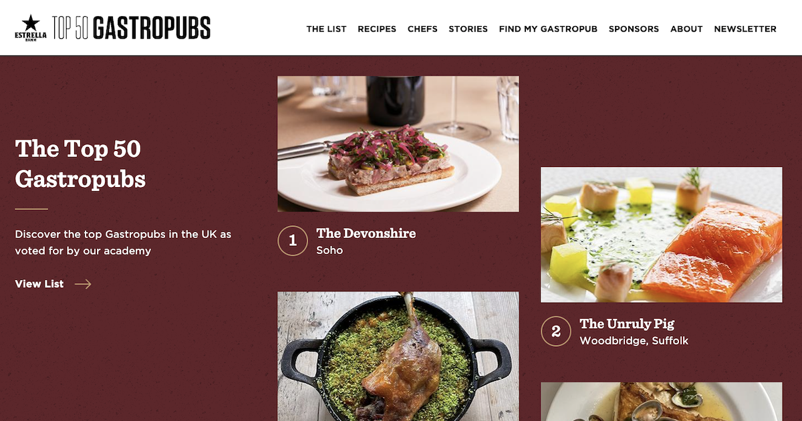The height and width of the screenshot is (421, 802).
Task: Open The List menu item
Action: (327, 29)
